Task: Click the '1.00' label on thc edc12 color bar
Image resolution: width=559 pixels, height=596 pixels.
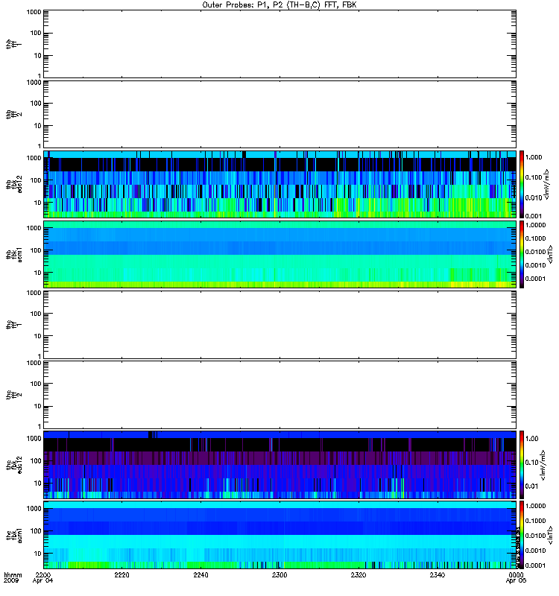Action: (x=532, y=439)
